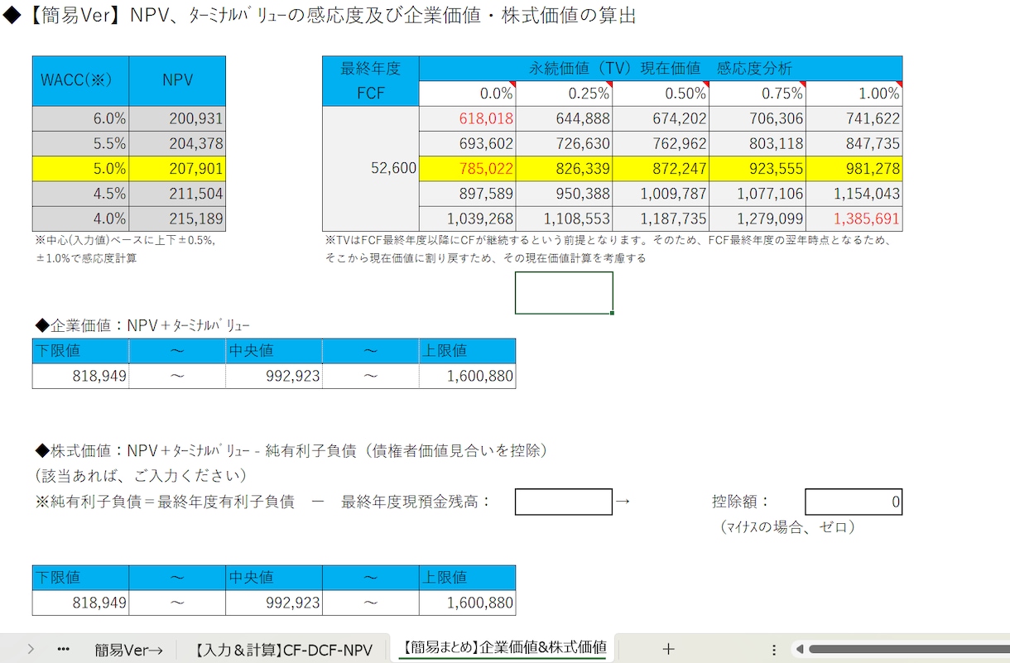Select the FCF value 52,600
This screenshot has height=663, width=1010.
click(x=371, y=169)
